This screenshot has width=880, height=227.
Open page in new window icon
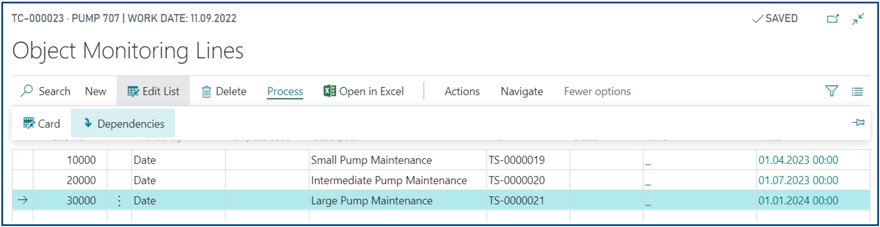click(x=833, y=18)
